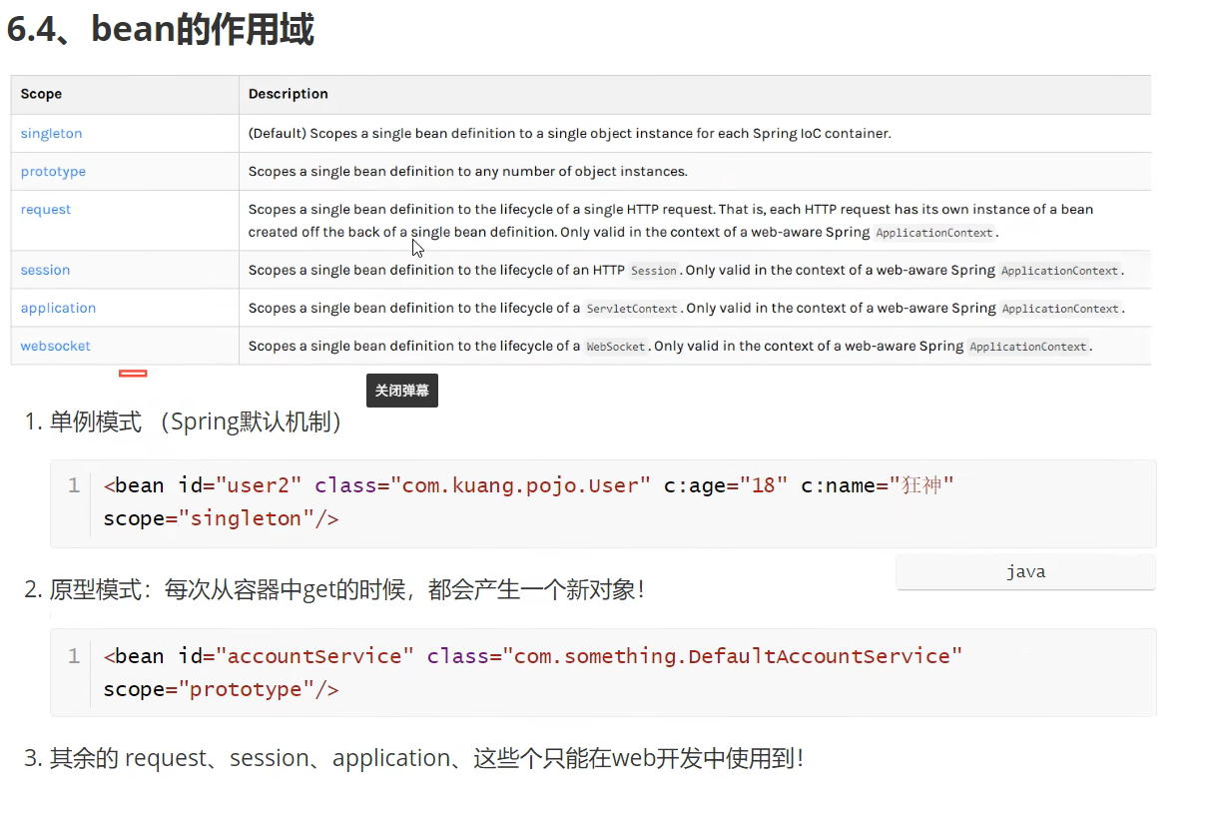Click the ServletContext inline code tag
1215x830 pixels.
click(x=631, y=309)
